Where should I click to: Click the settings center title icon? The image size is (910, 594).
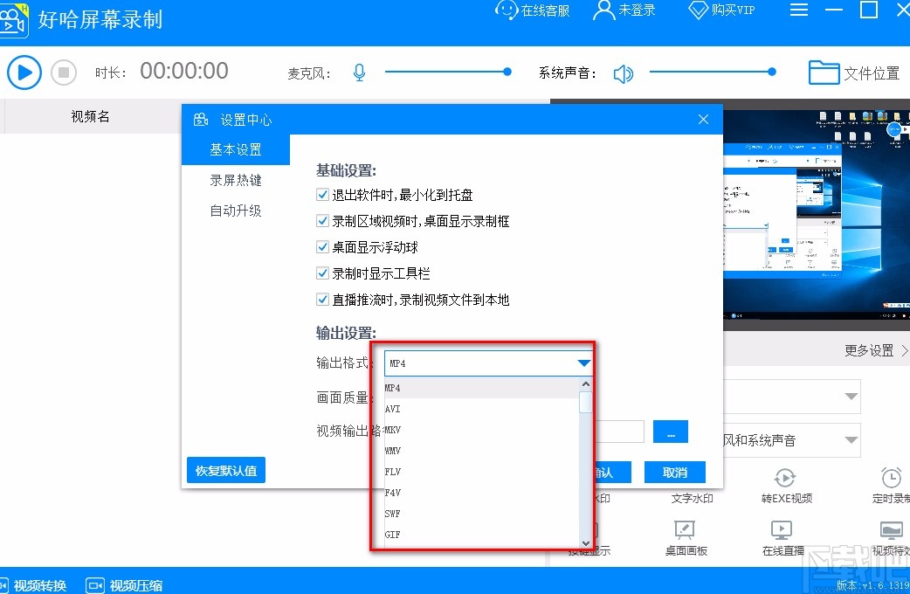(201, 120)
